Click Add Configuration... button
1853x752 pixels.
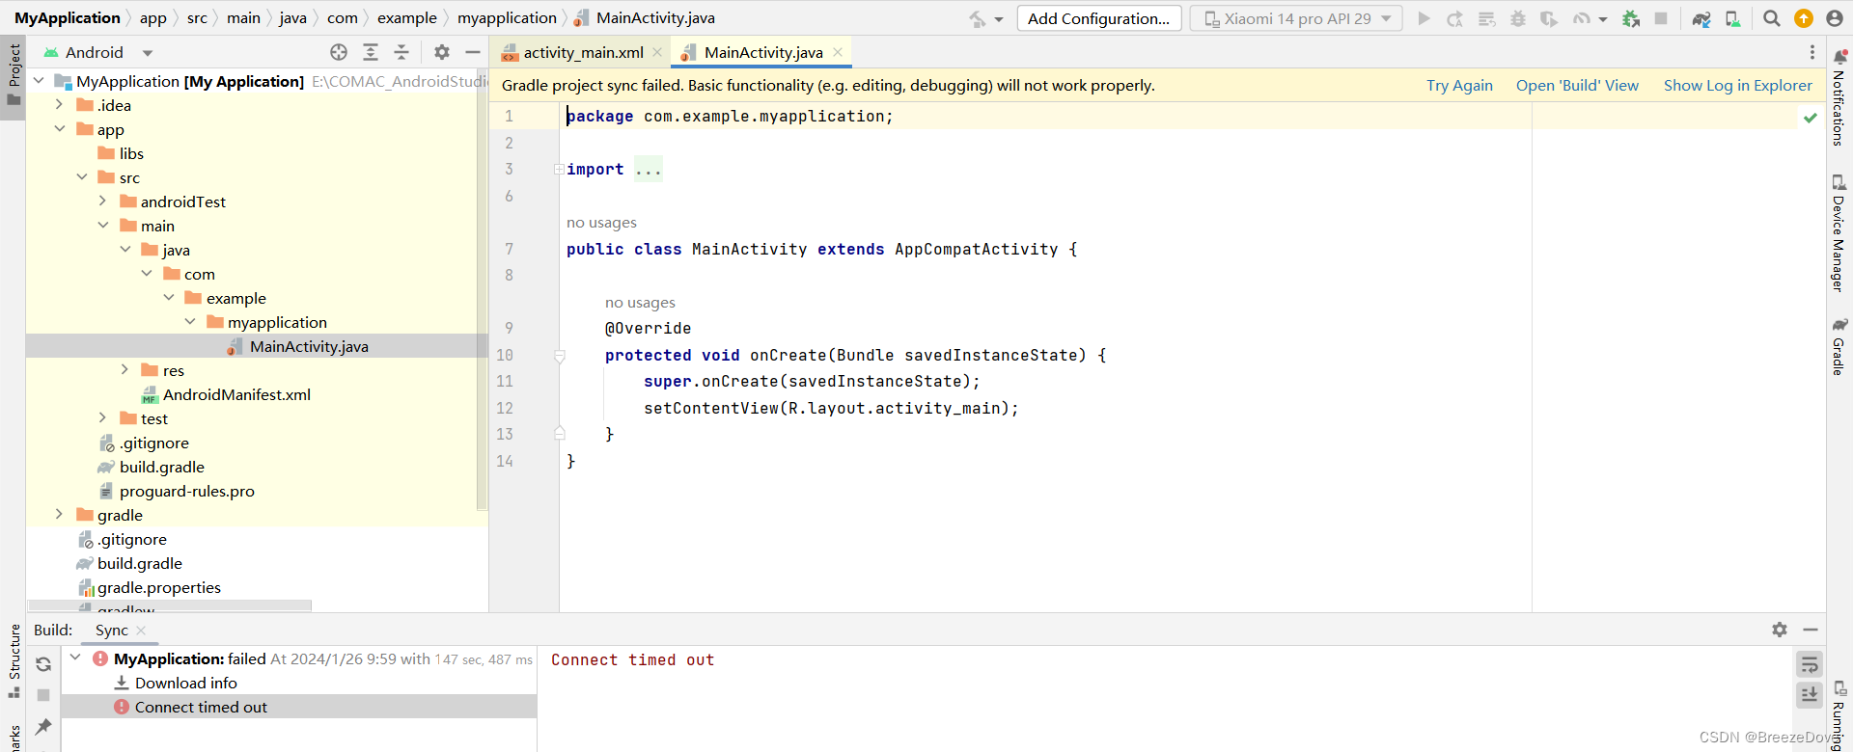[x=1099, y=18]
